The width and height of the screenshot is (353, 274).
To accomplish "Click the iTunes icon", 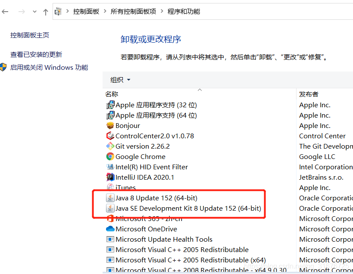I will [x=110, y=187].
